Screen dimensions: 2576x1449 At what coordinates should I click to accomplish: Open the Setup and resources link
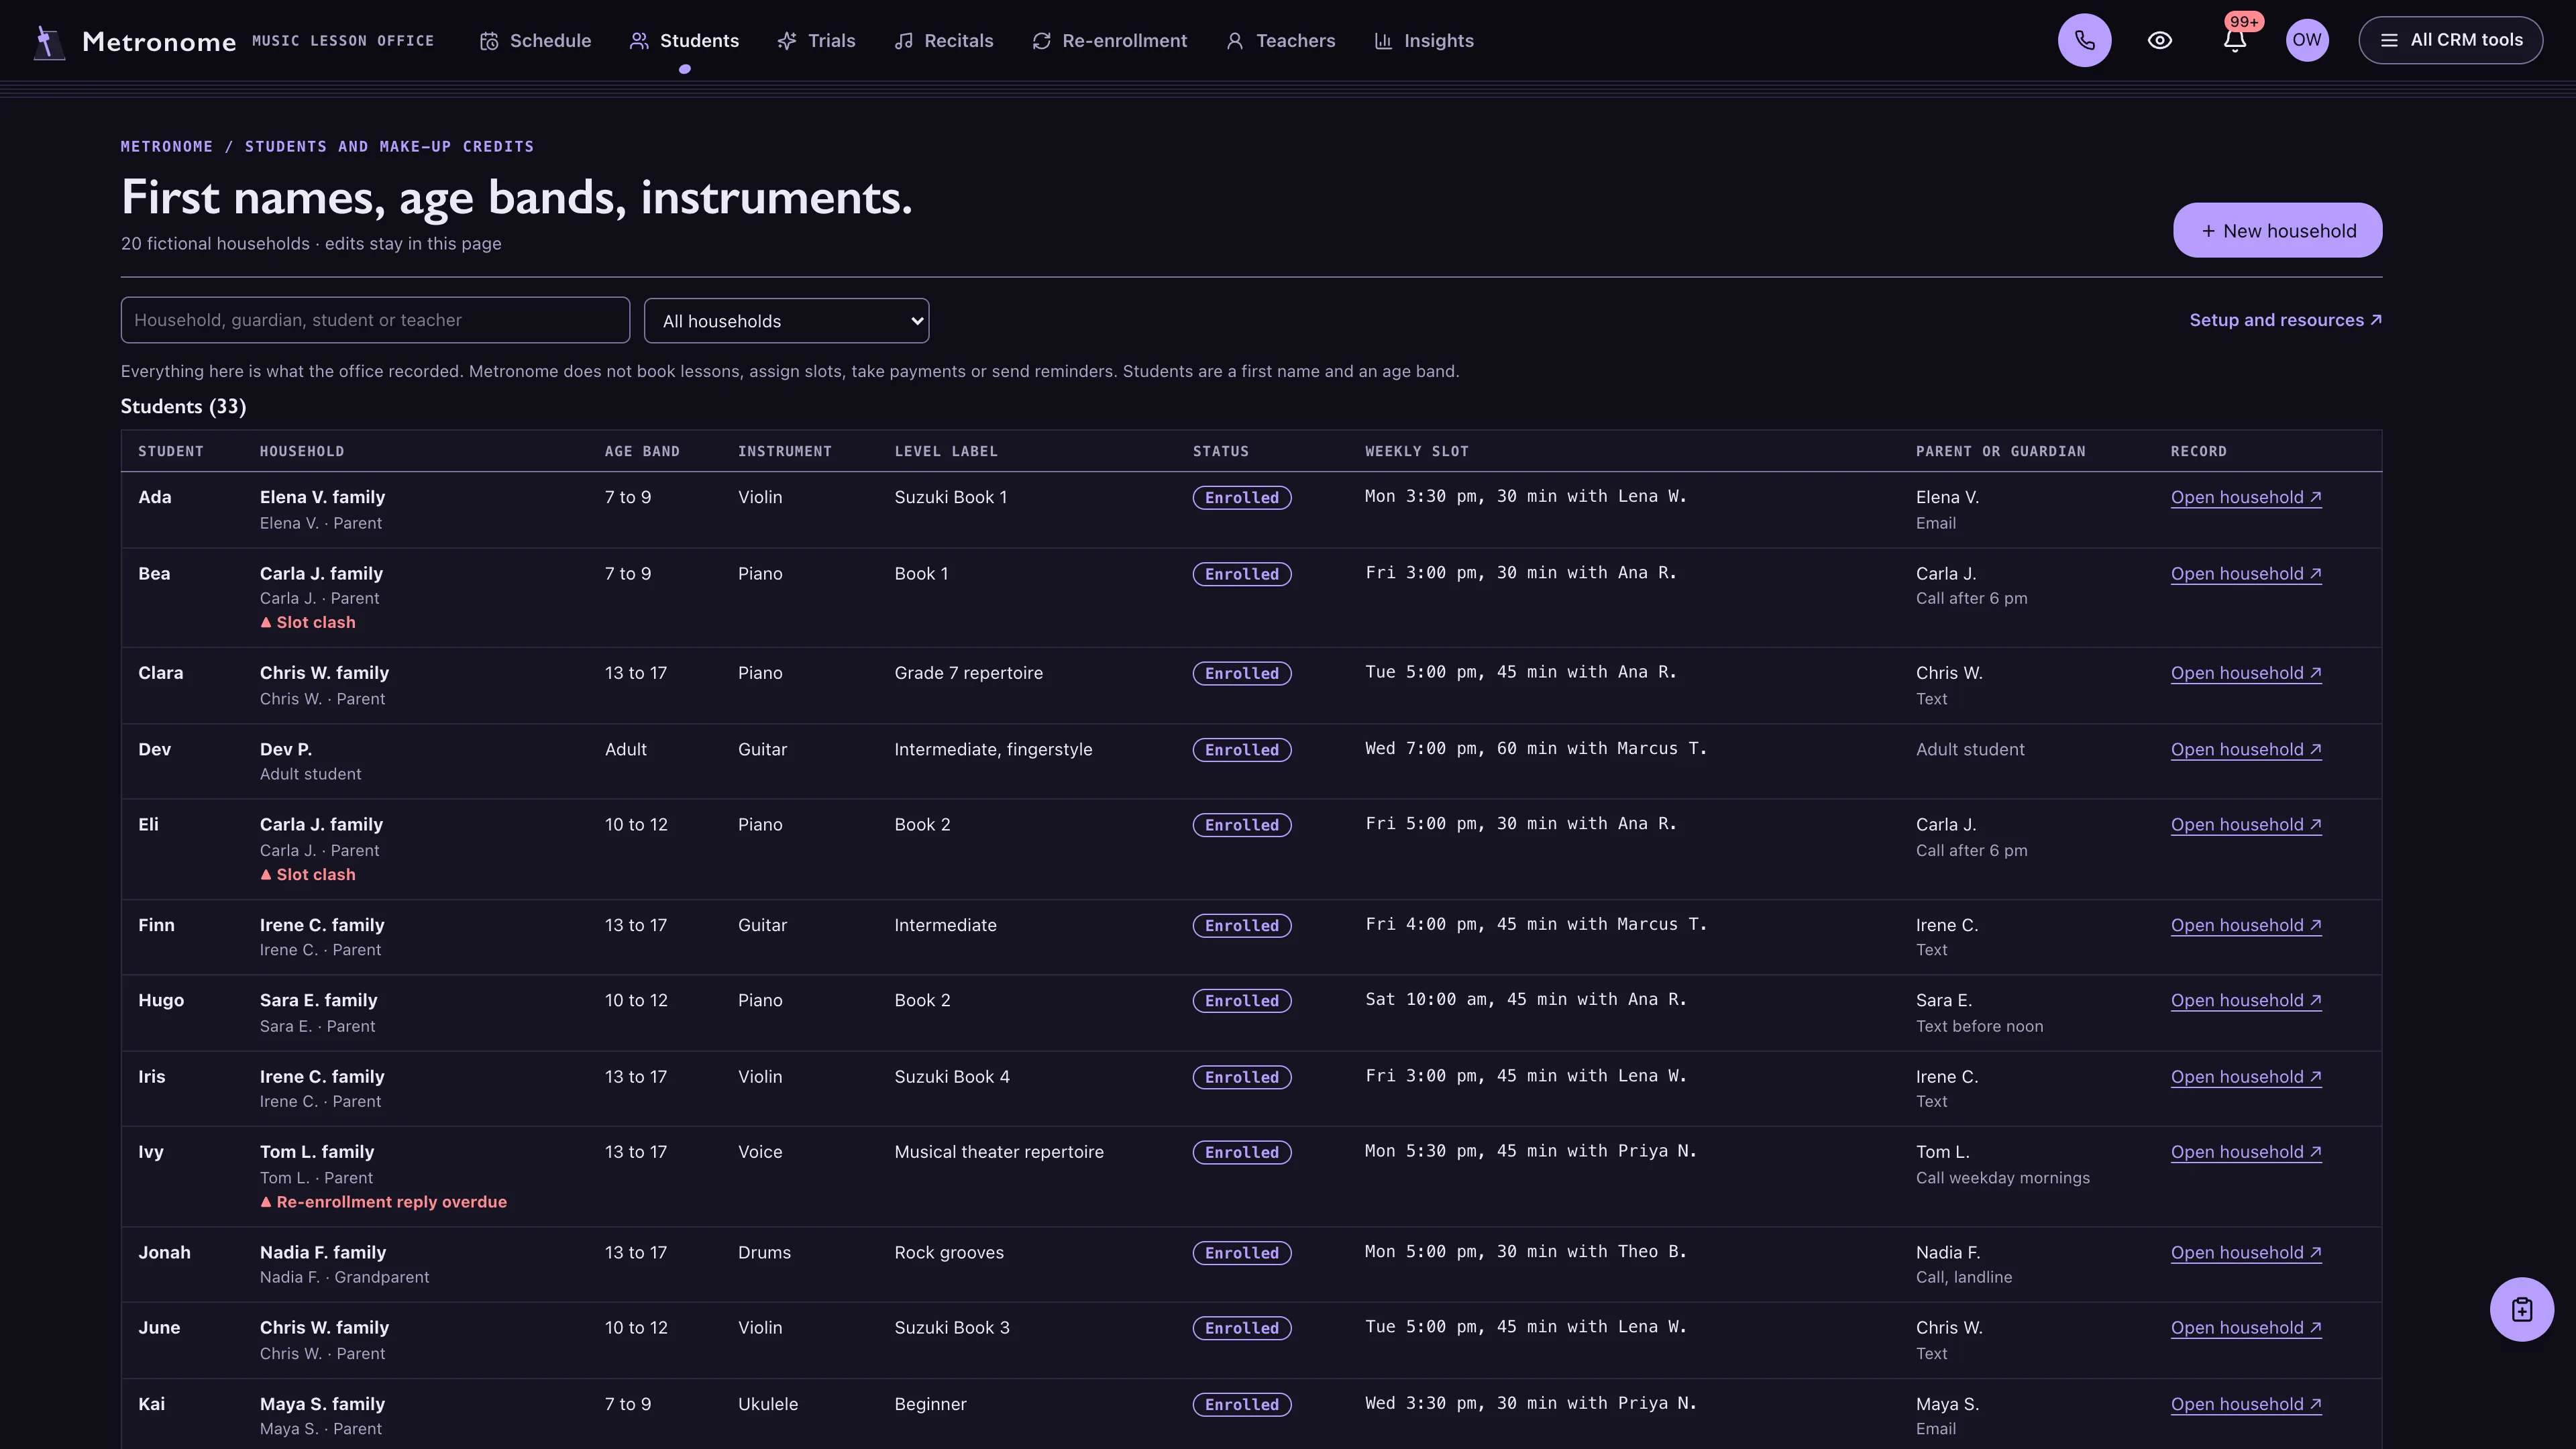click(x=2285, y=320)
